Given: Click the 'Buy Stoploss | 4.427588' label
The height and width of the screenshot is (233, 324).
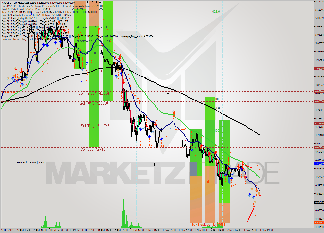Looking at the screenshot, I should click(208, 225).
